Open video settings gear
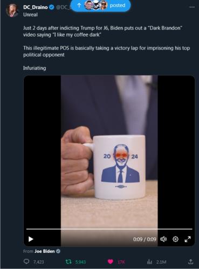199x269 pixels. [x=175, y=239]
